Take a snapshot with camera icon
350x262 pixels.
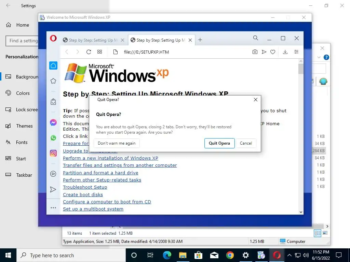[x=255, y=52]
